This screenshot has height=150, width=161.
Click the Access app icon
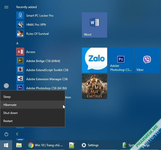20,52
